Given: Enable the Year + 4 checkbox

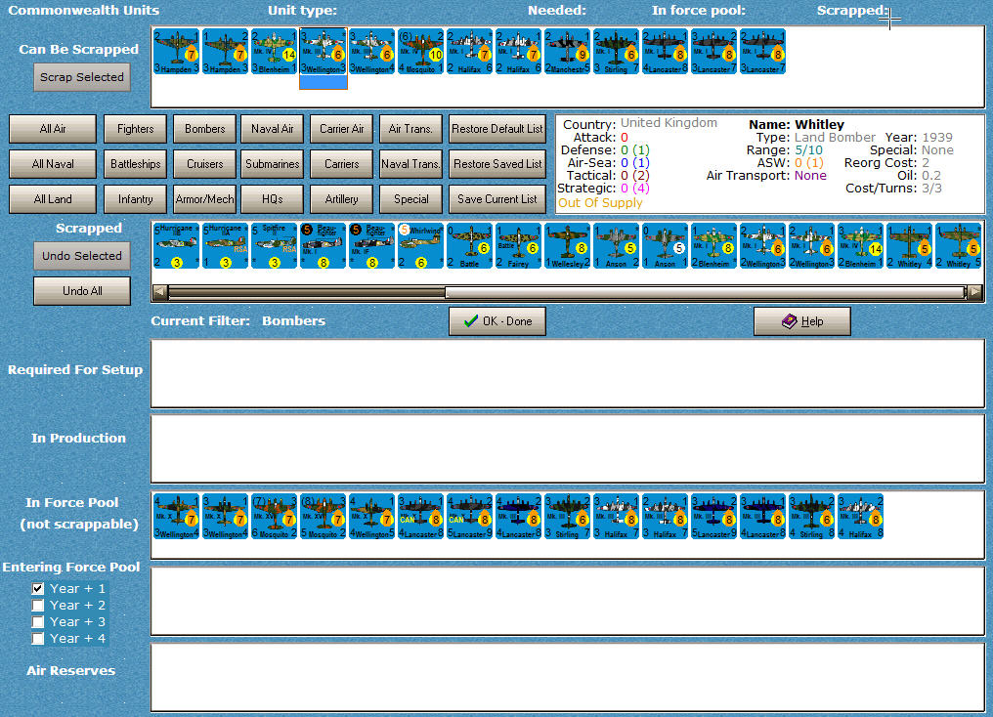Looking at the screenshot, I should (x=38, y=639).
